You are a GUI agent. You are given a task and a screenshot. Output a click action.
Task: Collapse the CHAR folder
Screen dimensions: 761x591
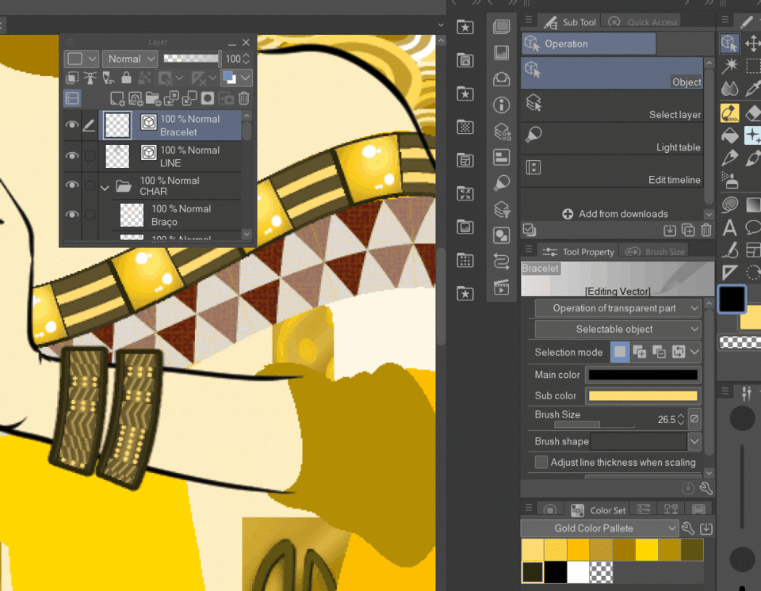point(105,187)
